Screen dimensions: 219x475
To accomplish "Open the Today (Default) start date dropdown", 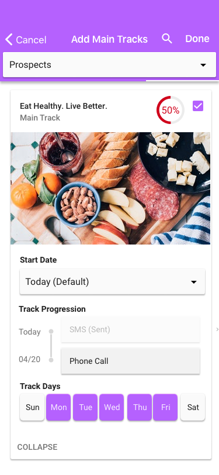I will pos(112,282).
